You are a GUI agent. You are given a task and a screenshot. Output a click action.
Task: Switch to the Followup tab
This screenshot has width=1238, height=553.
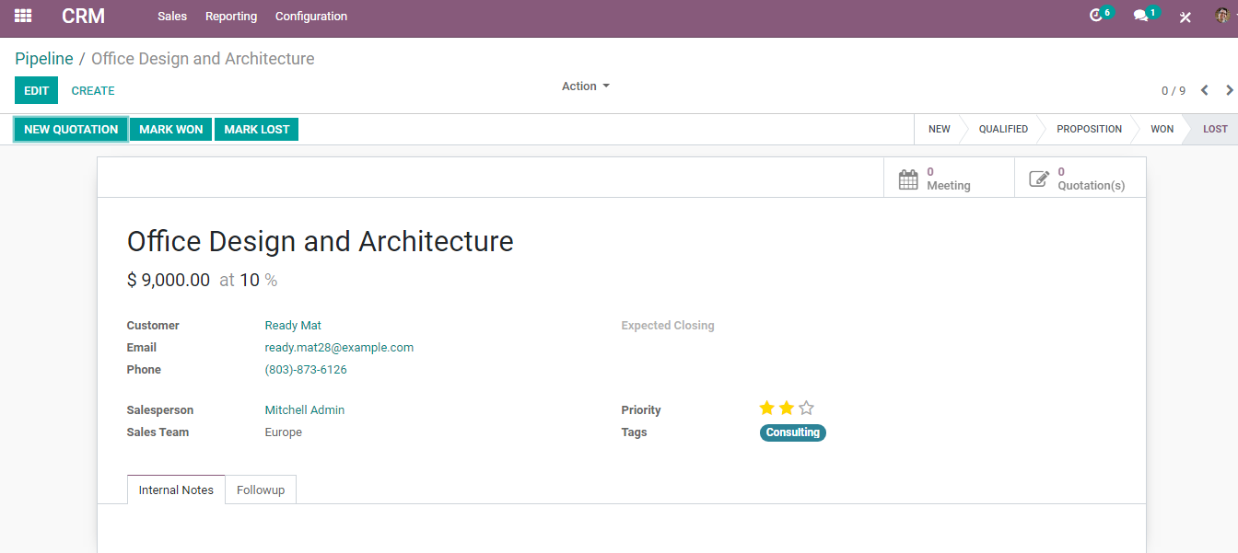[261, 490]
